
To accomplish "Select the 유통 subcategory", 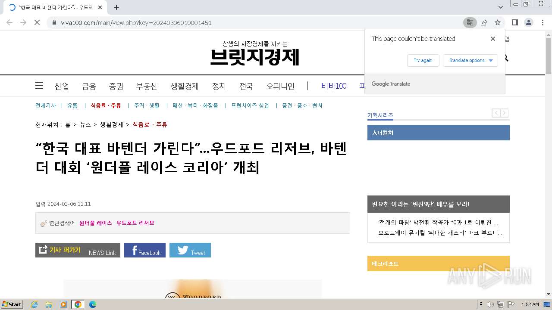I will pos(72,105).
